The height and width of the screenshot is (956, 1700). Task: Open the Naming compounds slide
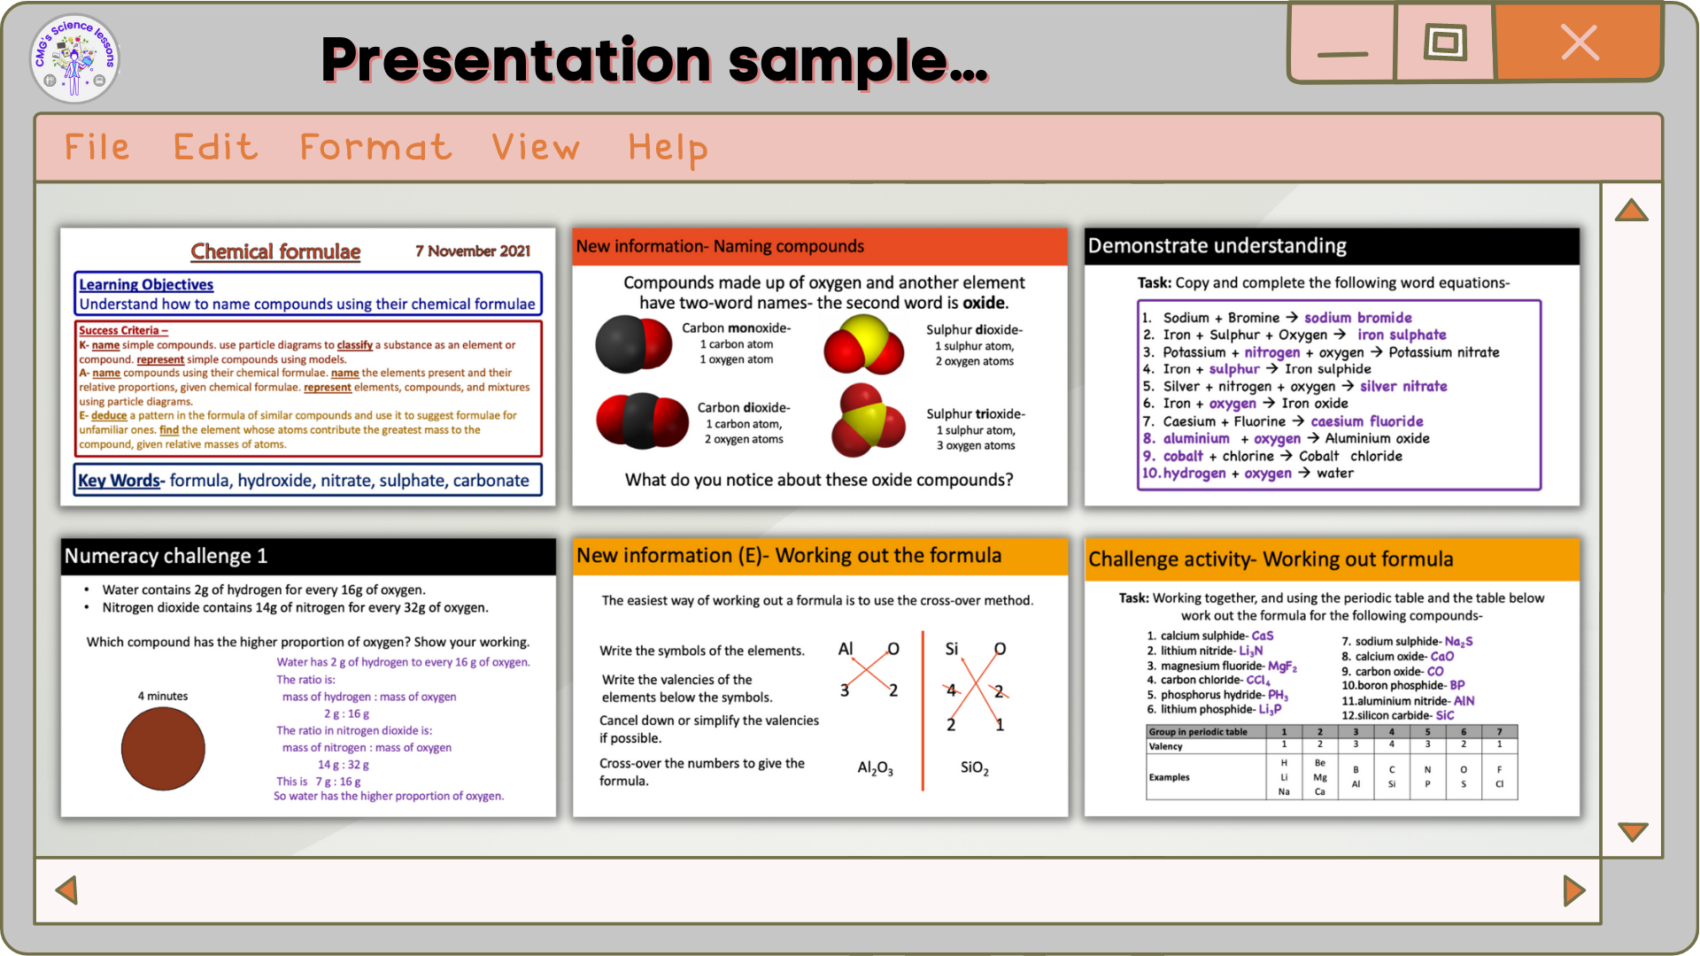click(820, 366)
